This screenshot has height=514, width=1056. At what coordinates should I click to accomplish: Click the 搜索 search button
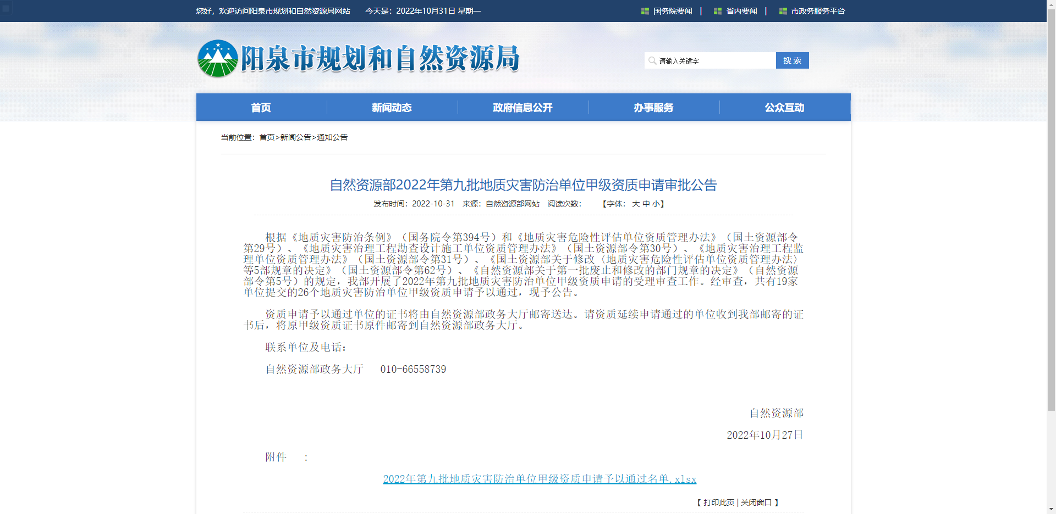792,60
